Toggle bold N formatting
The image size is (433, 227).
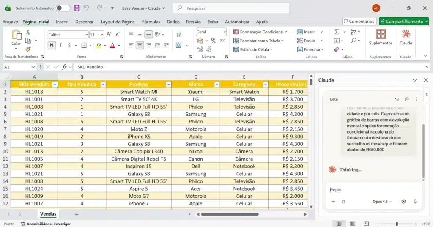pos(51,45)
